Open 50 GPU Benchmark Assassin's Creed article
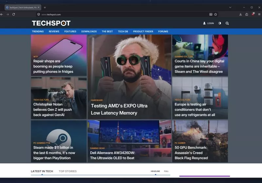Screen dimensions: 262x183 (x=191, y=153)
